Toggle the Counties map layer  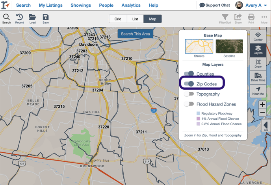[x=190, y=74]
